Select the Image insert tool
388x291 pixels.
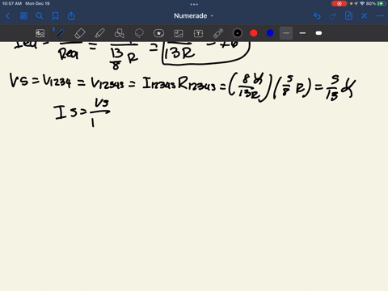tap(179, 33)
